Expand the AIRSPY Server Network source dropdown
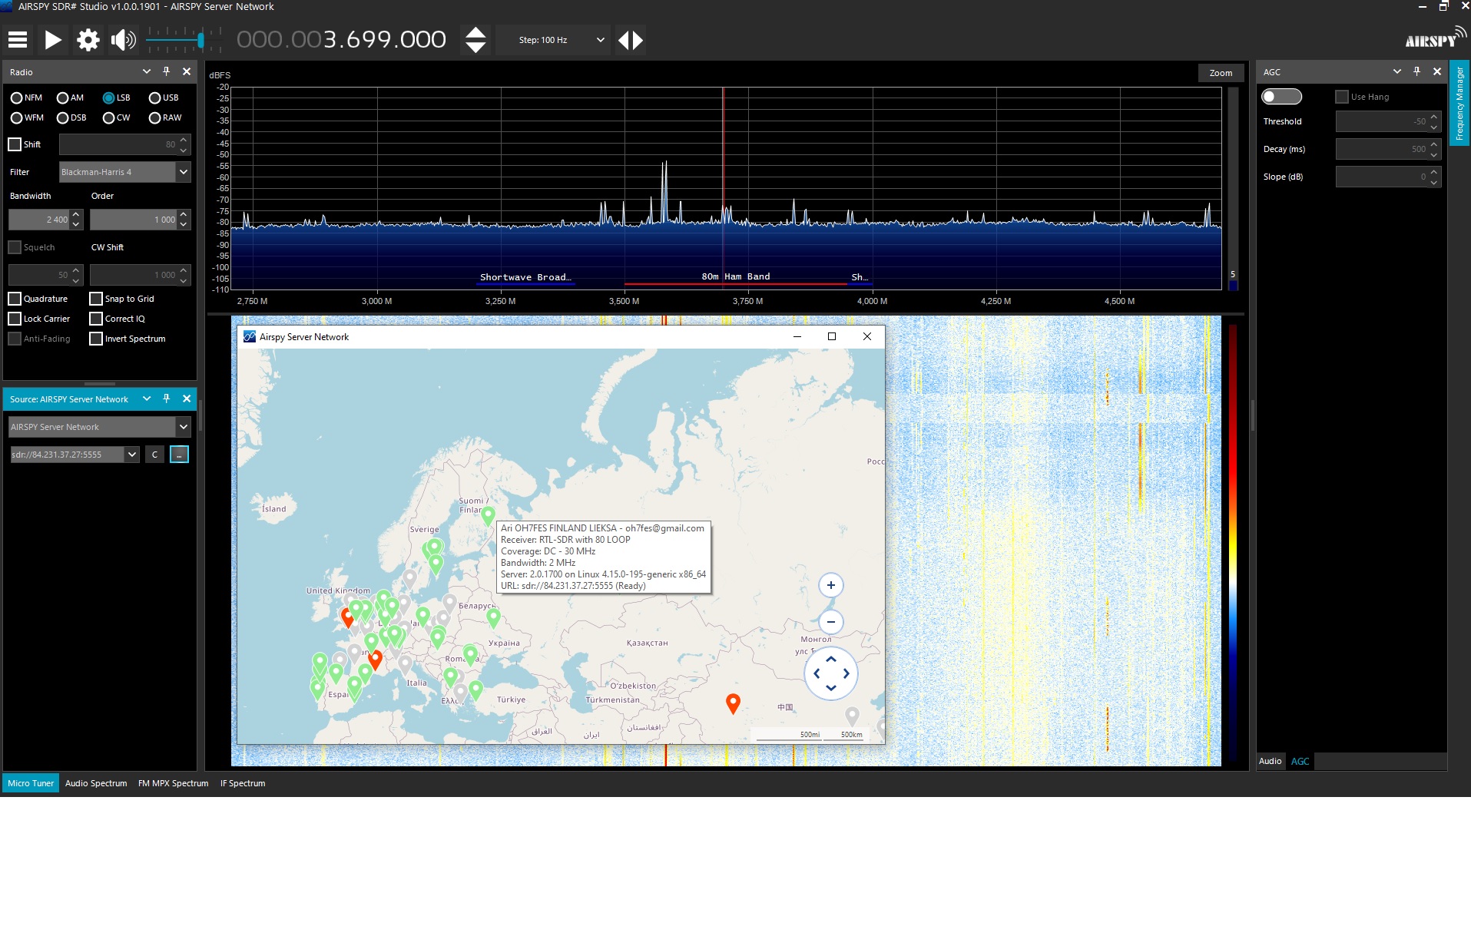Screen dimensions: 1471x936 184,427
